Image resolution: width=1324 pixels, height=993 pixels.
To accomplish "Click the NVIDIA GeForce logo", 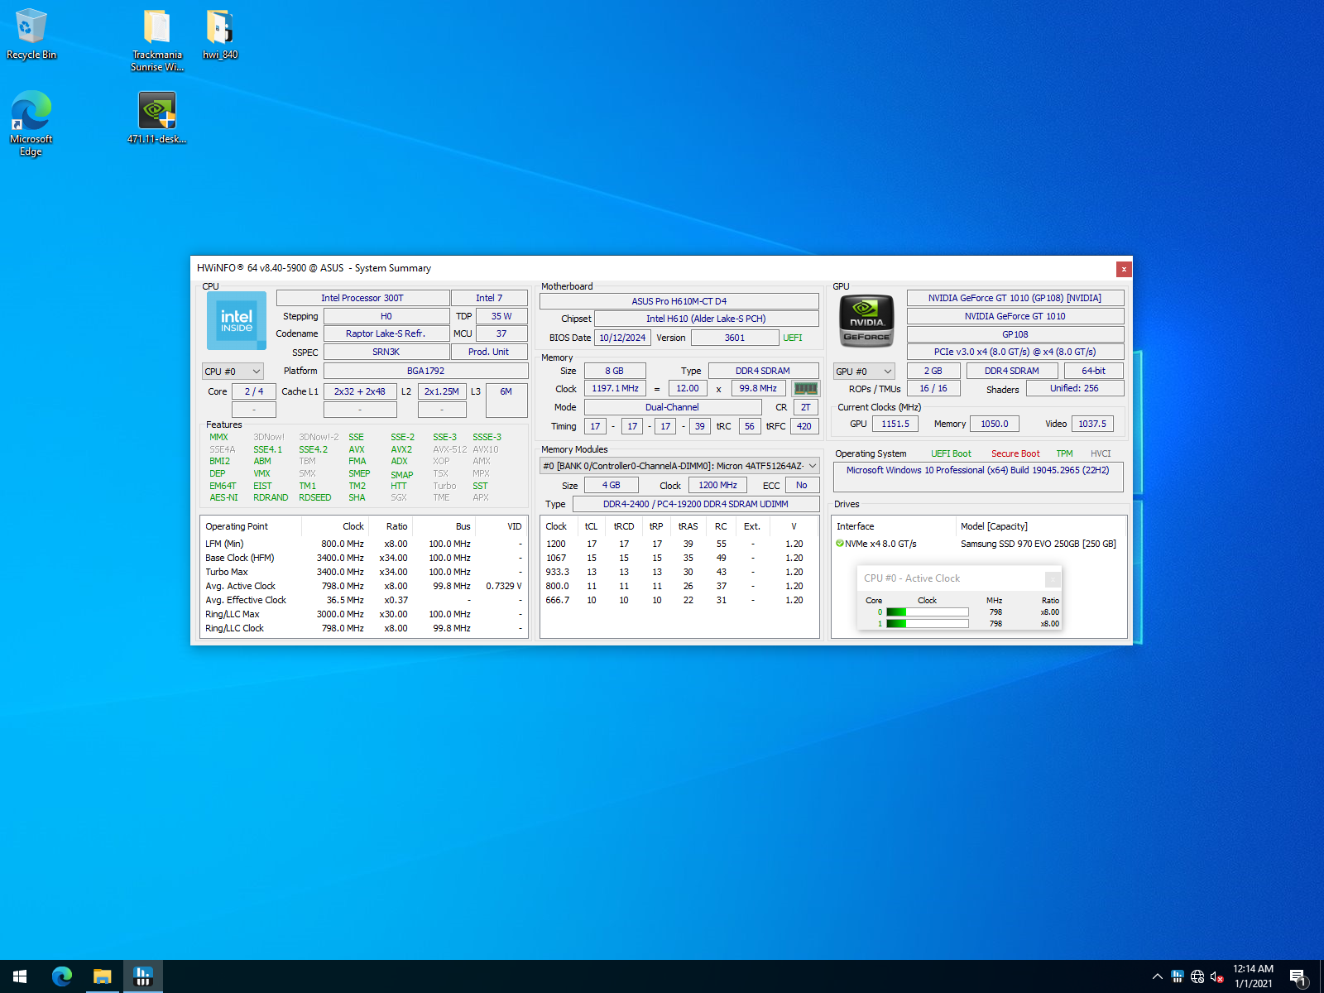I will [x=866, y=320].
